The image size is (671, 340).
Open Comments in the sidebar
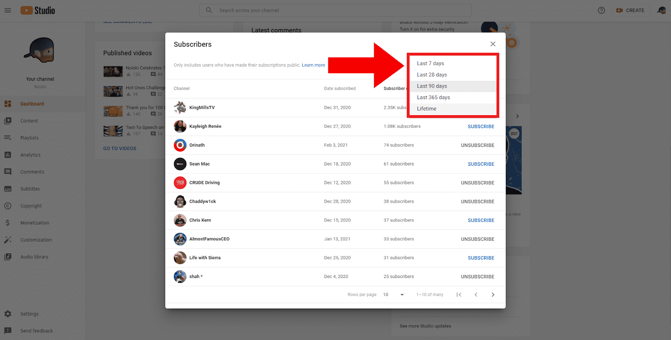tap(32, 172)
